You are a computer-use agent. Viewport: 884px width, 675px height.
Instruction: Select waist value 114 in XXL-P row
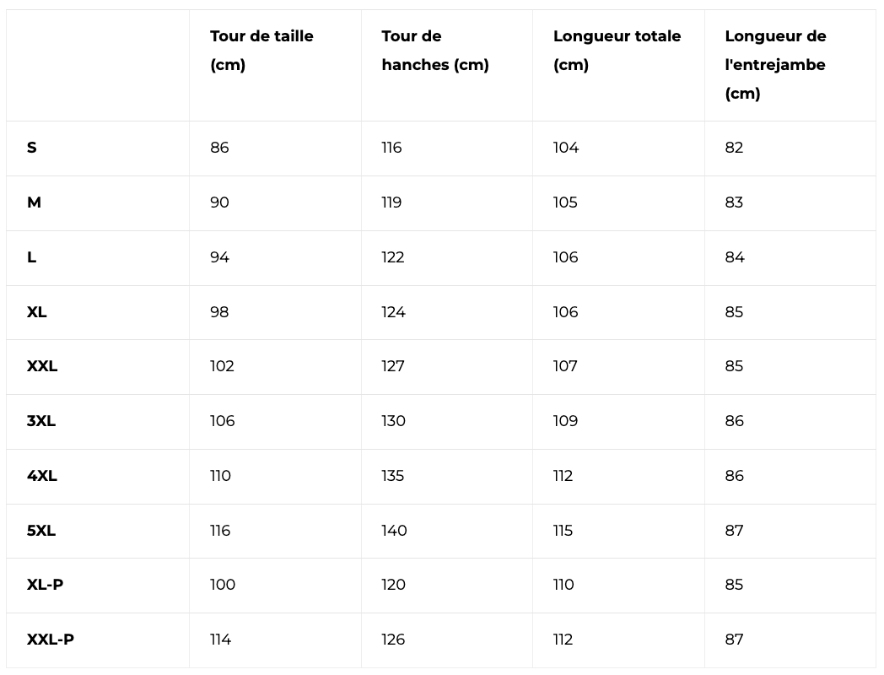tap(220, 640)
